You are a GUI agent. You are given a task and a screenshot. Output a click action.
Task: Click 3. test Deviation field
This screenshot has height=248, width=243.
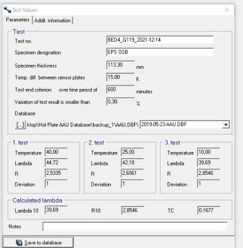click(208, 184)
